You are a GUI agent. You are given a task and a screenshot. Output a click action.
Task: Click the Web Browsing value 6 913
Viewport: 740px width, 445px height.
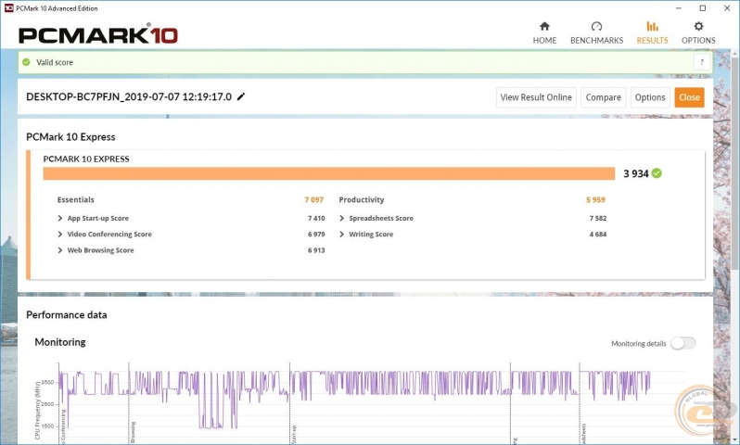click(x=316, y=250)
